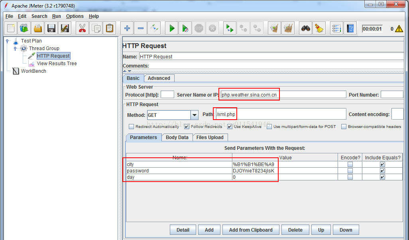Click the Delete button

[x=295, y=230]
